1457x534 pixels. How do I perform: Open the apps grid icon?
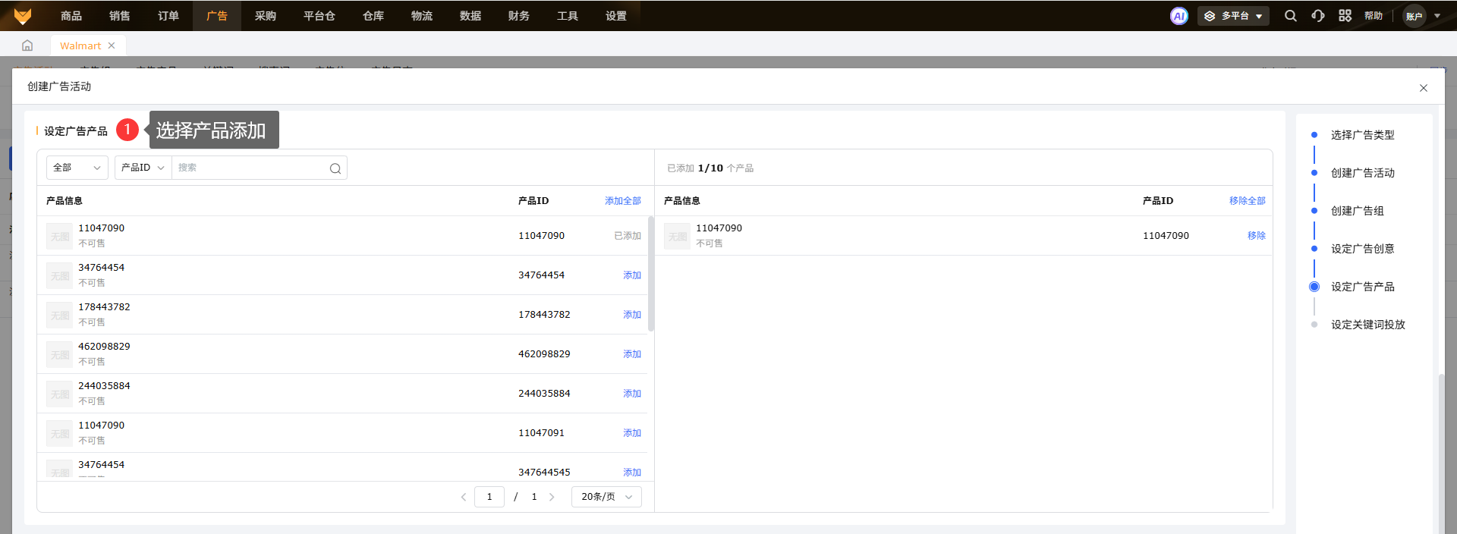click(1345, 16)
